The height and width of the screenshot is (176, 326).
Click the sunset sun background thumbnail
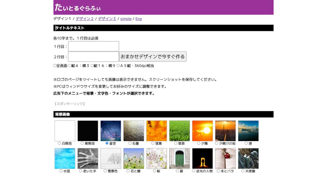(x=203, y=131)
